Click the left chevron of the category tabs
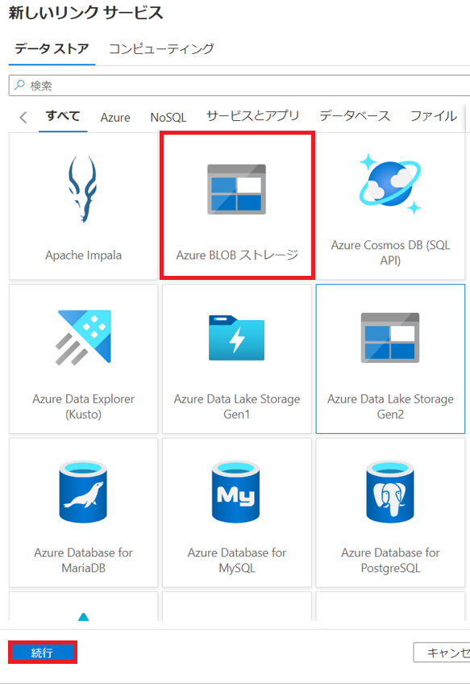The image size is (470, 684). click(x=23, y=117)
